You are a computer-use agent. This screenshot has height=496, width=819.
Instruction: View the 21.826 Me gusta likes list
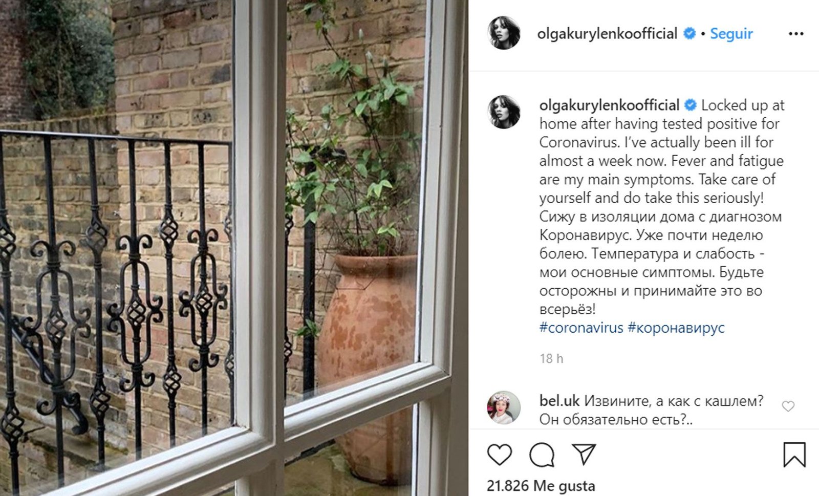click(541, 486)
